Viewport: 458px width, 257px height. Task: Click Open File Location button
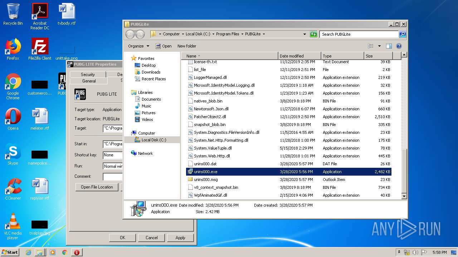click(97, 187)
